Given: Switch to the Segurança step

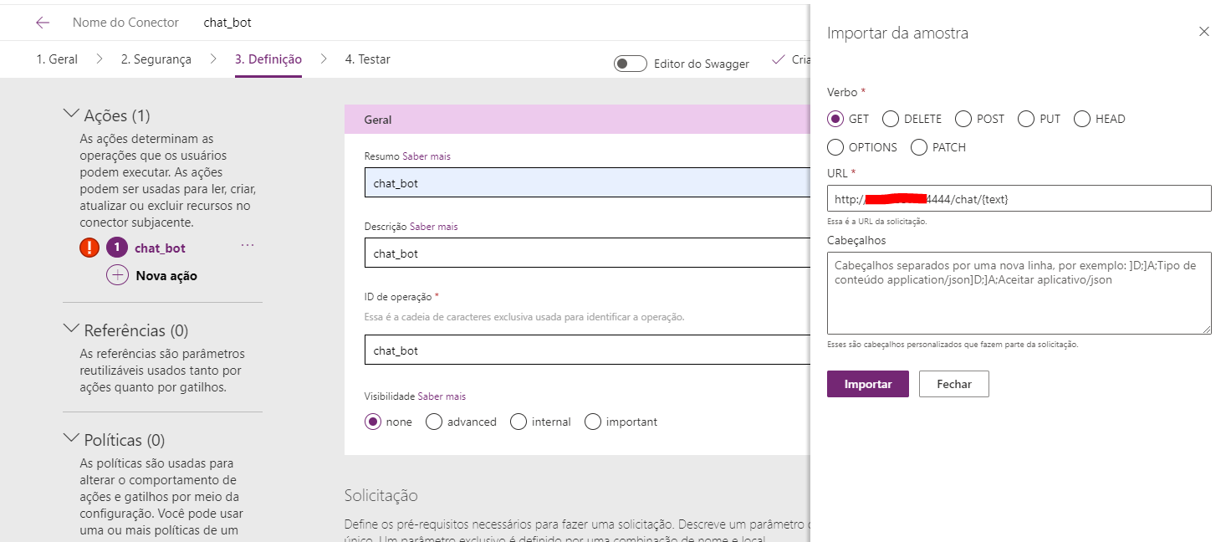Looking at the screenshot, I should (156, 59).
